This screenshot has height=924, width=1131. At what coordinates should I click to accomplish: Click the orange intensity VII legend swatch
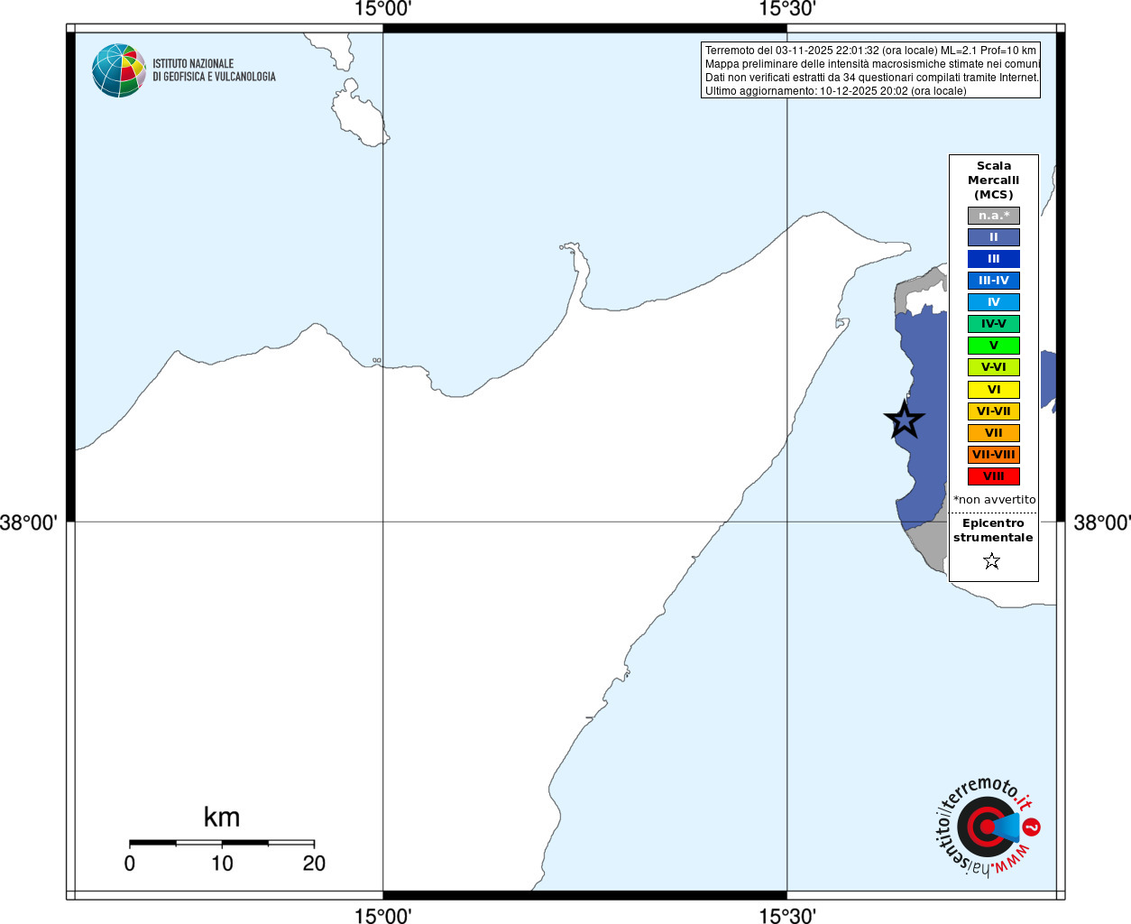994,433
